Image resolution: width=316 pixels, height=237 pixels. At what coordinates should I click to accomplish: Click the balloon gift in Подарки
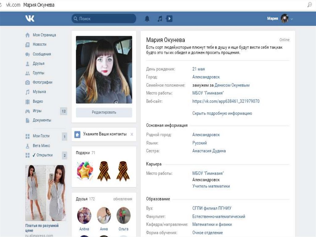coord(85,171)
